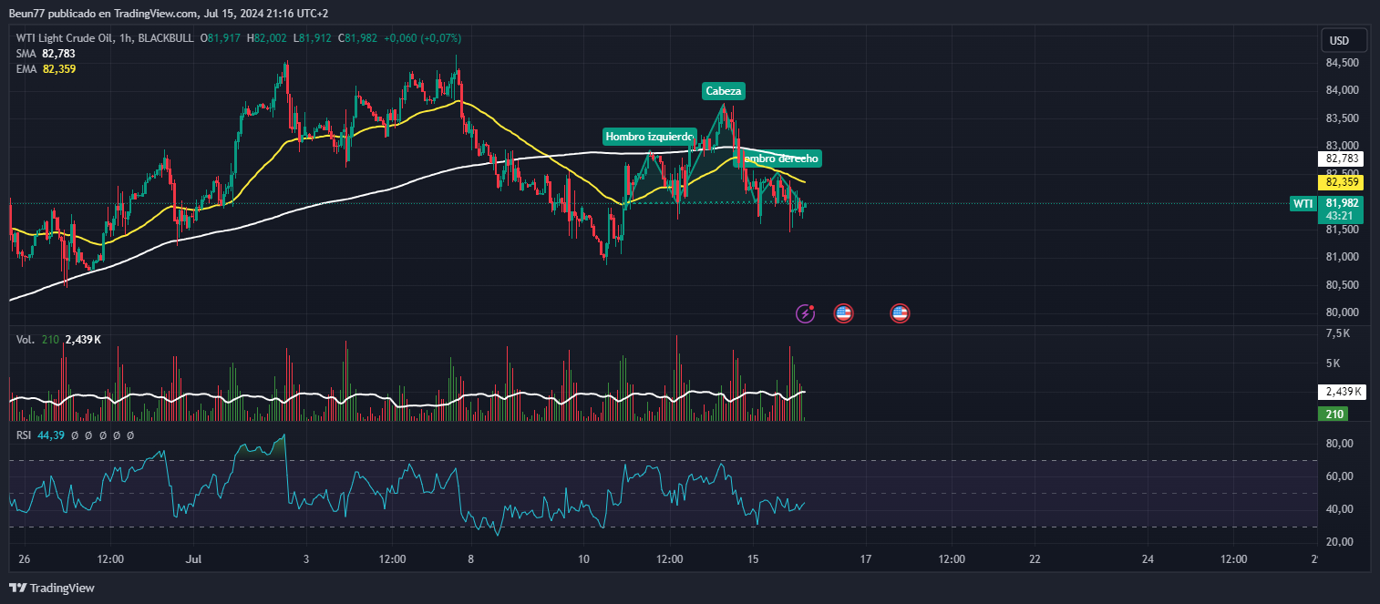Screen dimensions: 1380x604
Task: Click the 24 date on time axis
Action: 1148,558
